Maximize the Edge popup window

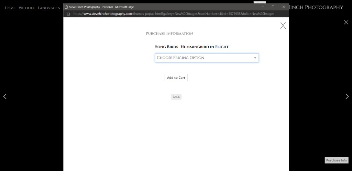(273, 7)
